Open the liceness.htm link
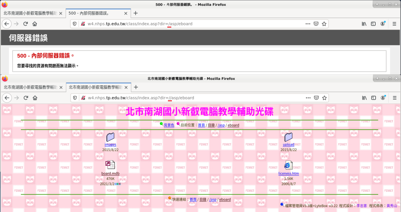 (x=288, y=173)
